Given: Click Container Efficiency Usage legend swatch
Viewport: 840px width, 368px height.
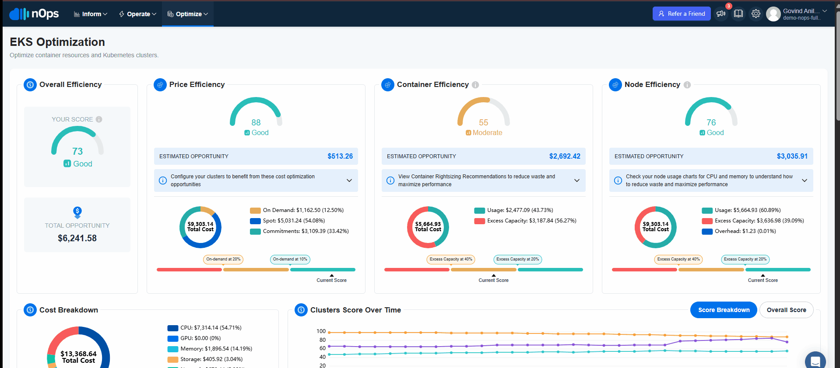Looking at the screenshot, I should point(480,210).
